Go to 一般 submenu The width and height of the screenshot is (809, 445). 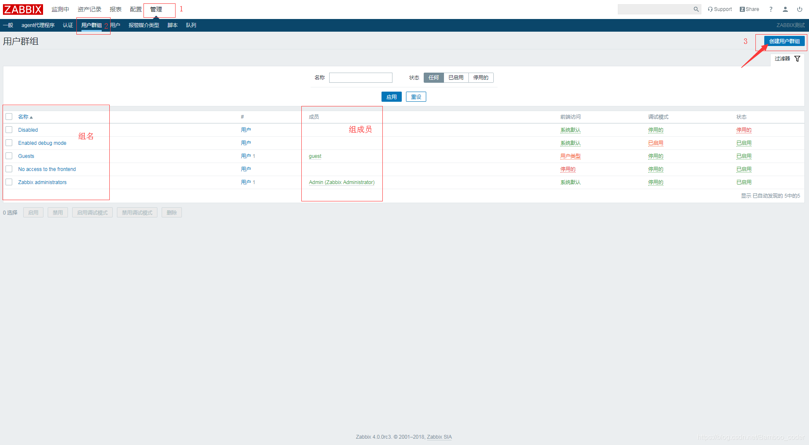[8, 25]
